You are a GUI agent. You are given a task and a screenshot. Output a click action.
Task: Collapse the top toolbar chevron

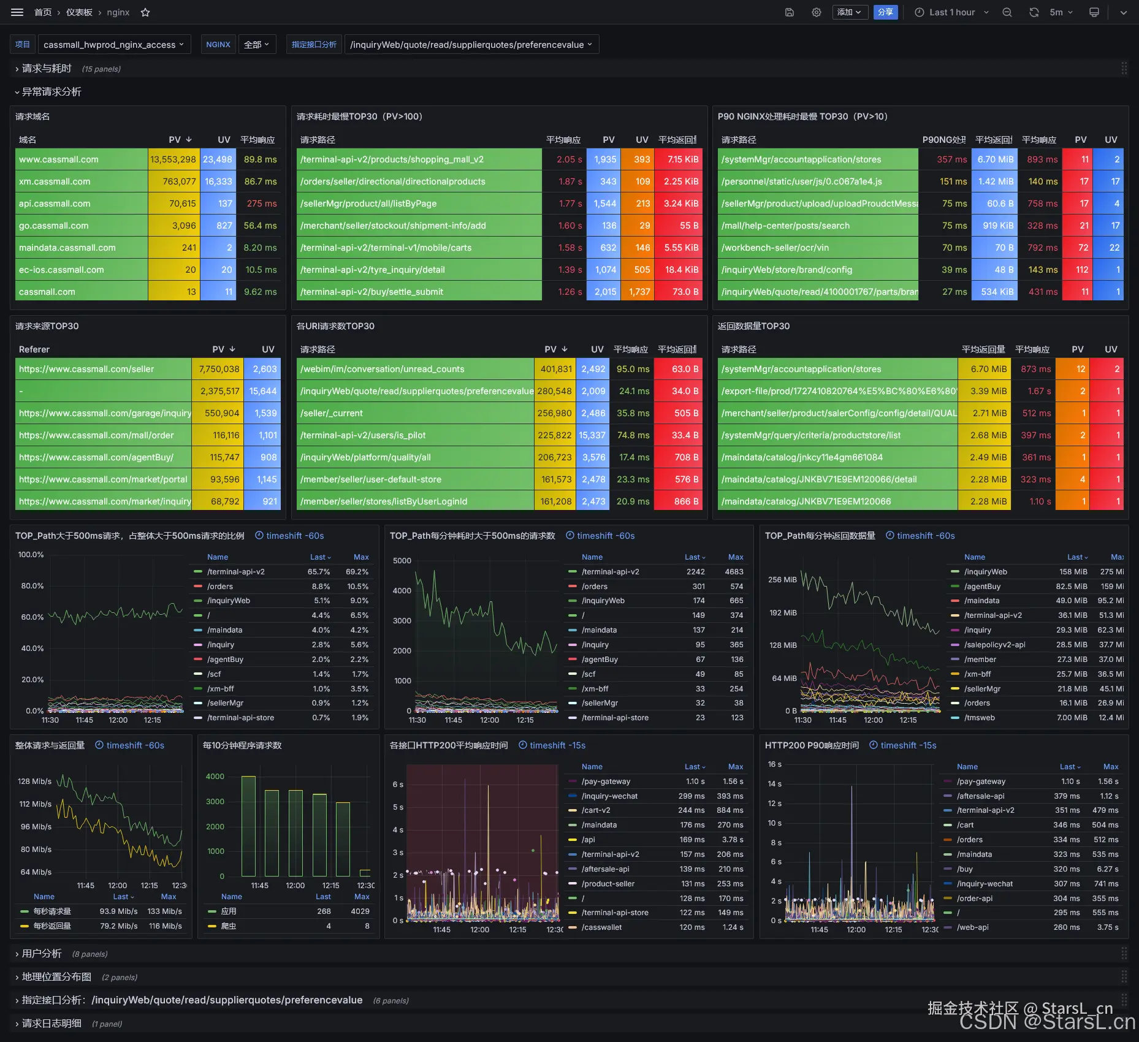click(x=1124, y=12)
